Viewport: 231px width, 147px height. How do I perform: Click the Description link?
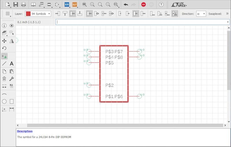[x=25, y=131]
